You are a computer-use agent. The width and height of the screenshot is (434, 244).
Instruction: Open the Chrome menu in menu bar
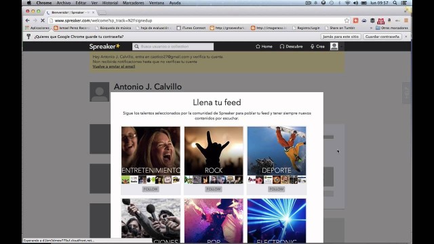(43, 3)
